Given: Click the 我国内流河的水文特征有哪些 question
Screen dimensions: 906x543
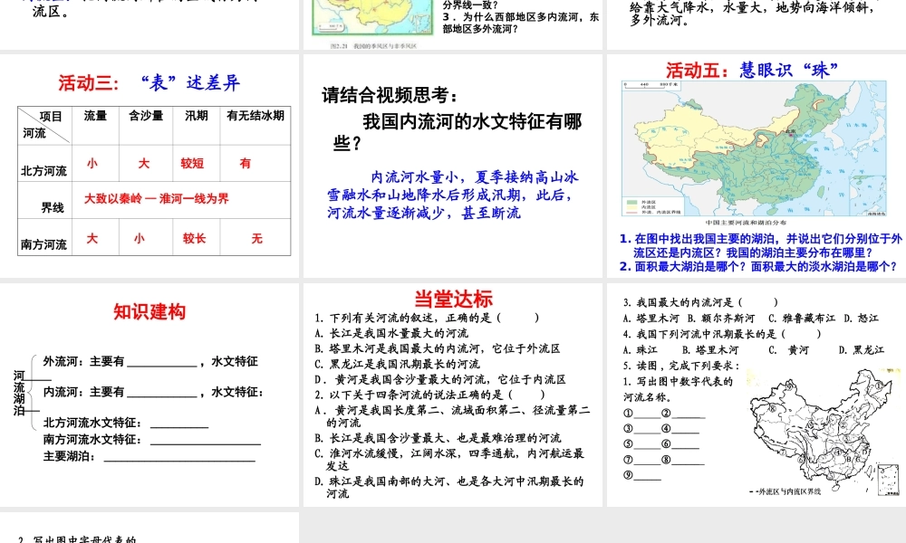Looking at the screenshot, I should [x=458, y=131].
